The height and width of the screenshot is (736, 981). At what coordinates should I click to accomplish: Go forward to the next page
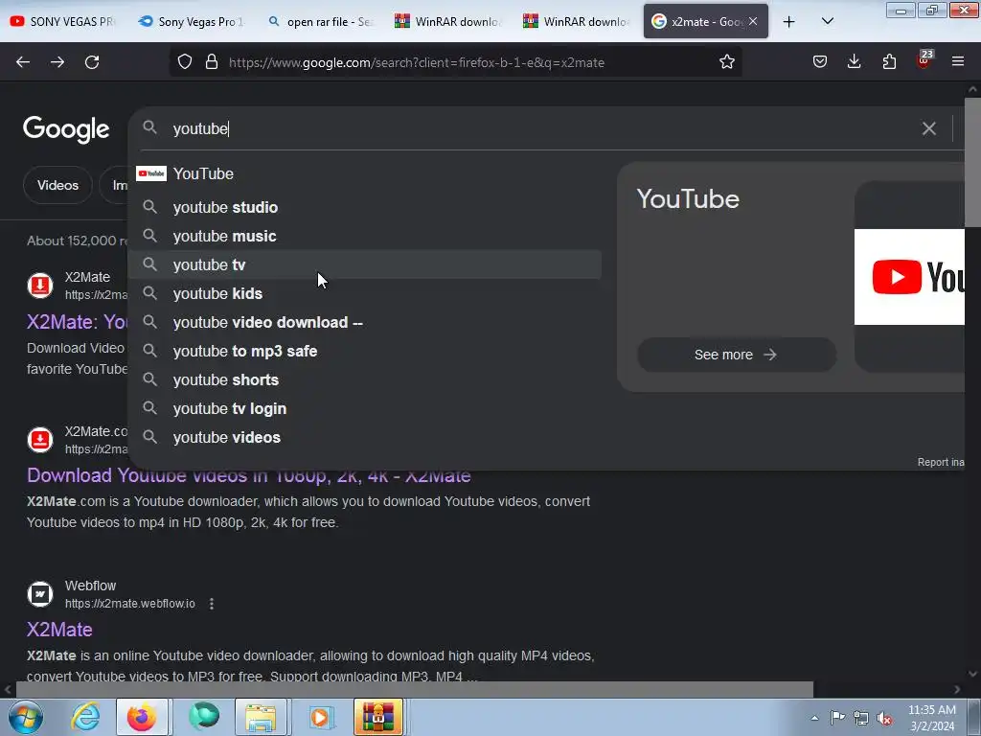click(x=57, y=62)
